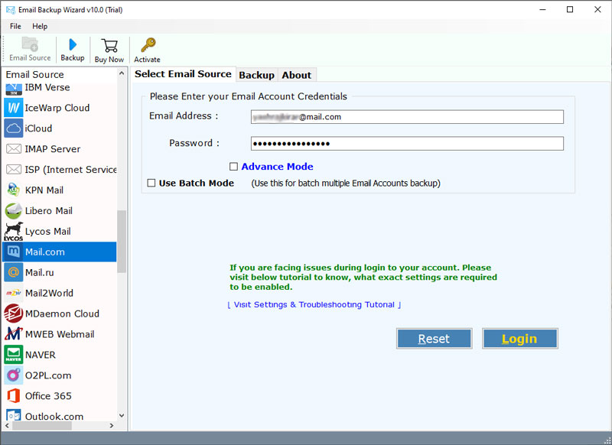Maximize the Email Backup Wizard window
This screenshot has height=445, width=612.
coord(570,9)
